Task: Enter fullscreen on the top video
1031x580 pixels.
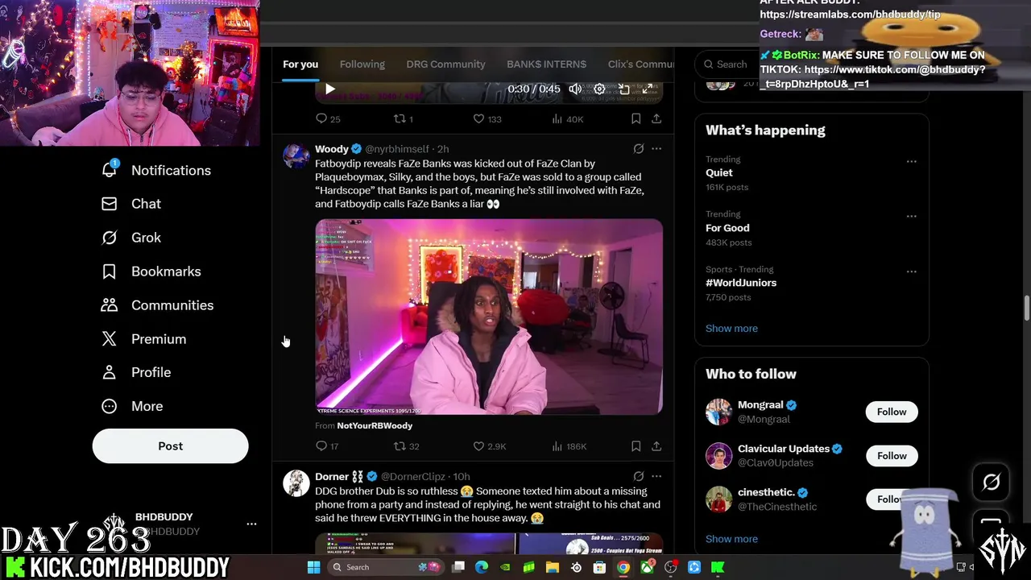Action: coord(648,89)
